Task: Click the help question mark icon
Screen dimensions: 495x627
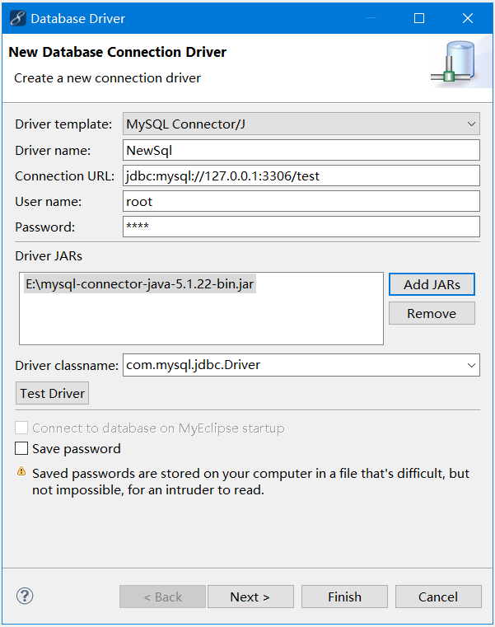Action: (25, 596)
